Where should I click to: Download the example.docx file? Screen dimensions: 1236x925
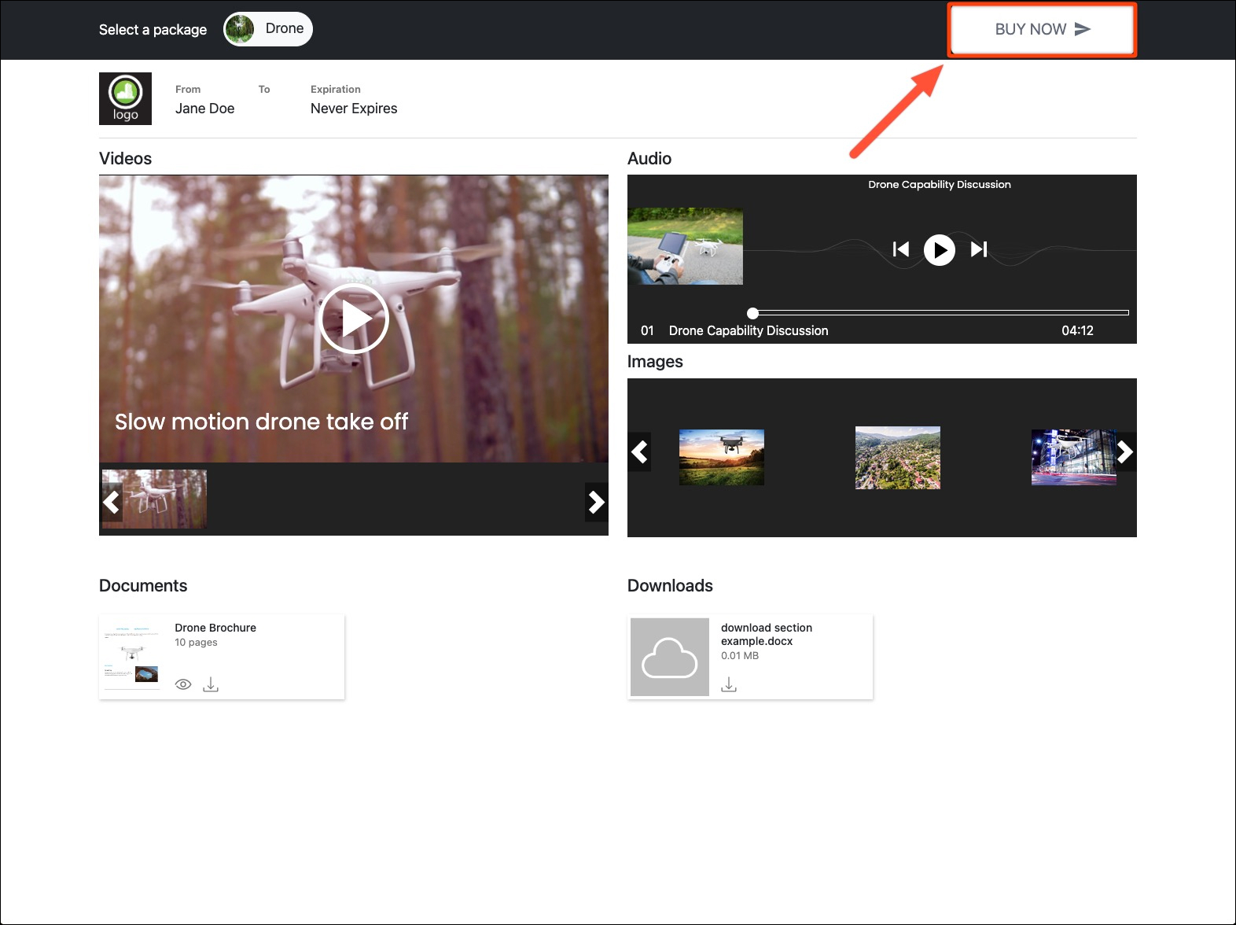point(729,685)
